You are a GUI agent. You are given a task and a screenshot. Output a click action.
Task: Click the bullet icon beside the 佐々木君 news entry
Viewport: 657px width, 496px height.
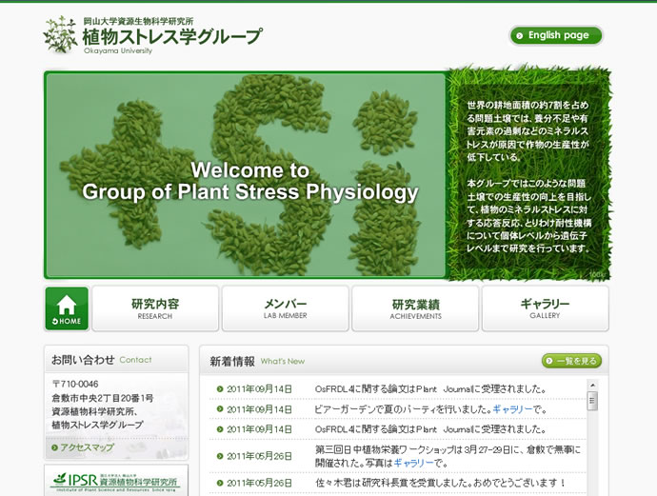tap(220, 483)
